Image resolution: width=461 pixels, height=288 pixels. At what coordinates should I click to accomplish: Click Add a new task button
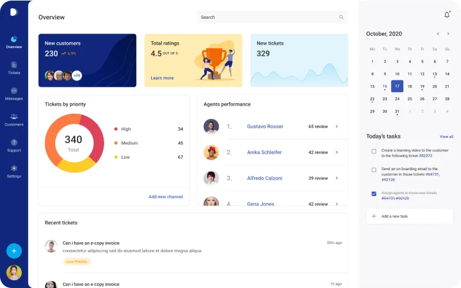[x=409, y=216]
